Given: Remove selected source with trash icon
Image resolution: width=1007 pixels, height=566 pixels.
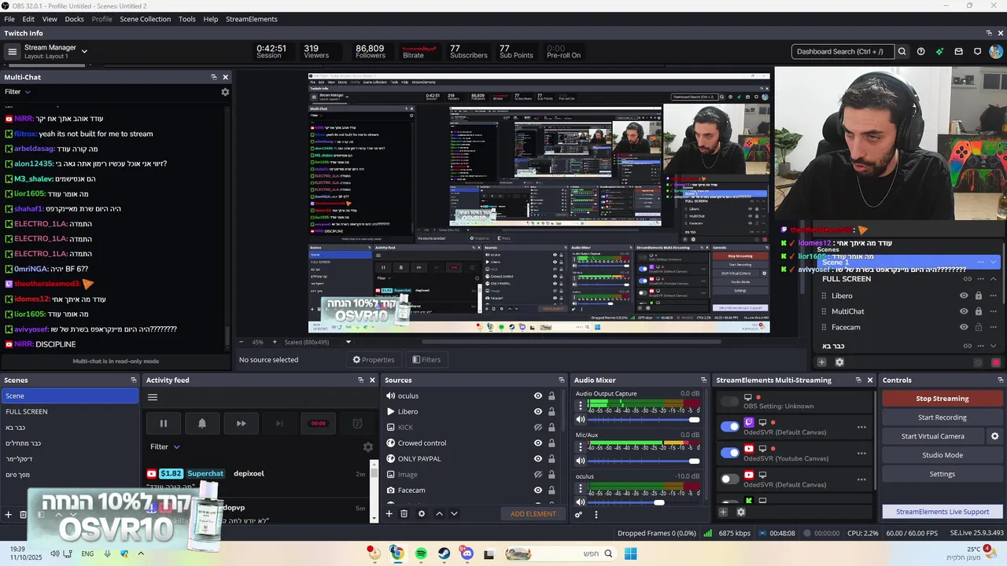Looking at the screenshot, I should [x=404, y=514].
